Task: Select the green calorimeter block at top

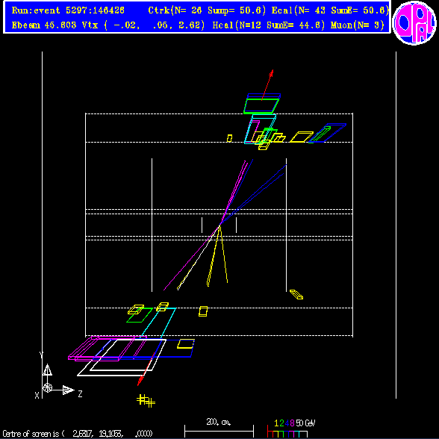Action: tap(261, 106)
